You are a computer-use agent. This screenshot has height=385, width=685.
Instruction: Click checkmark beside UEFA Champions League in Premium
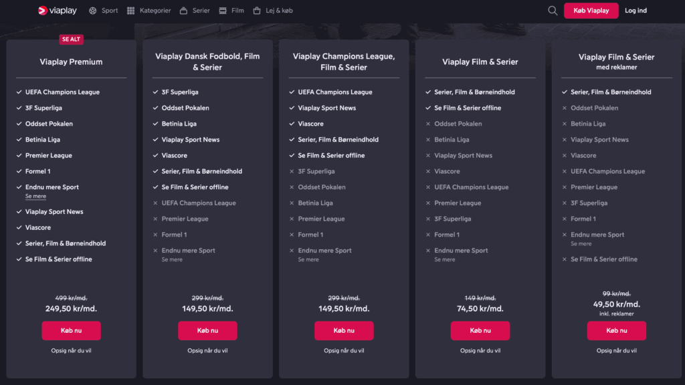click(19, 92)
